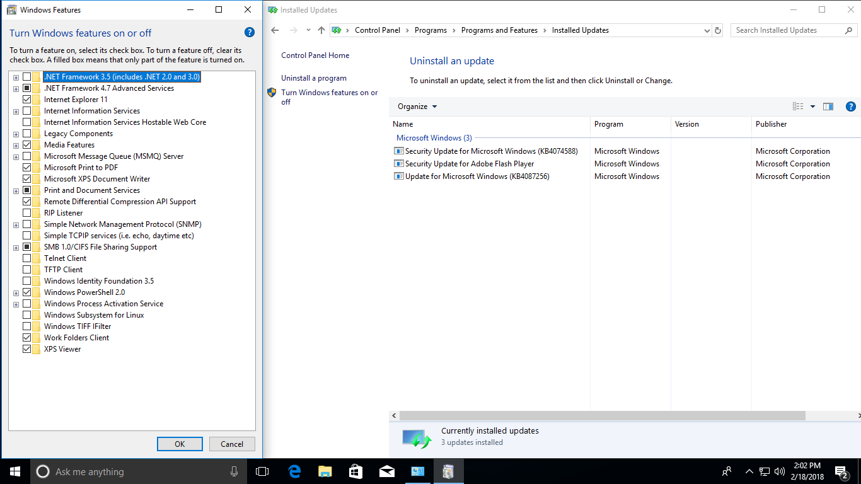The image size is (861, 484).
Task: Click Turn Windows features on or off link
Action: [330, 97]
